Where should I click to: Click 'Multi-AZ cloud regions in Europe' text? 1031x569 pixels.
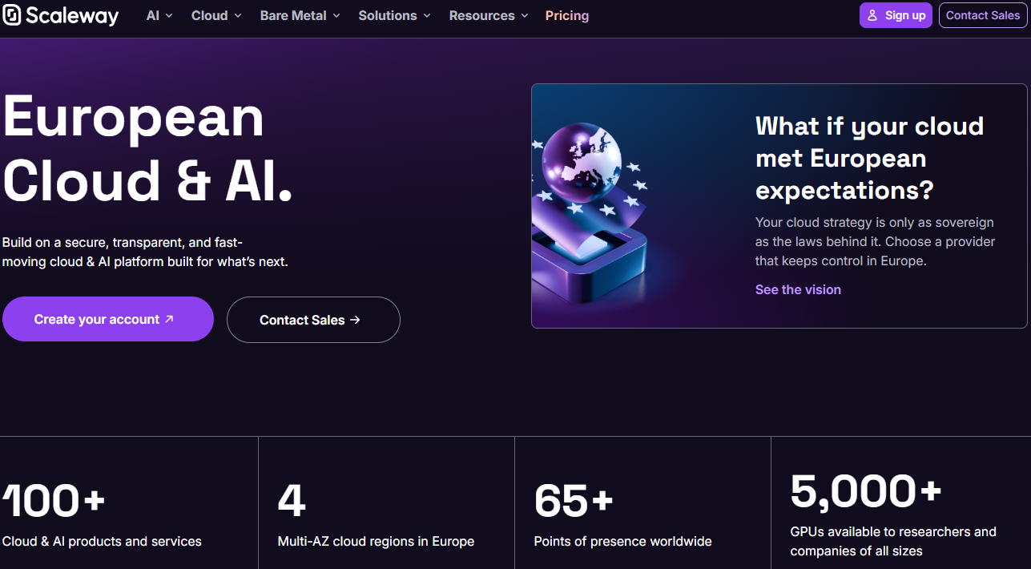tap(376, 542)
